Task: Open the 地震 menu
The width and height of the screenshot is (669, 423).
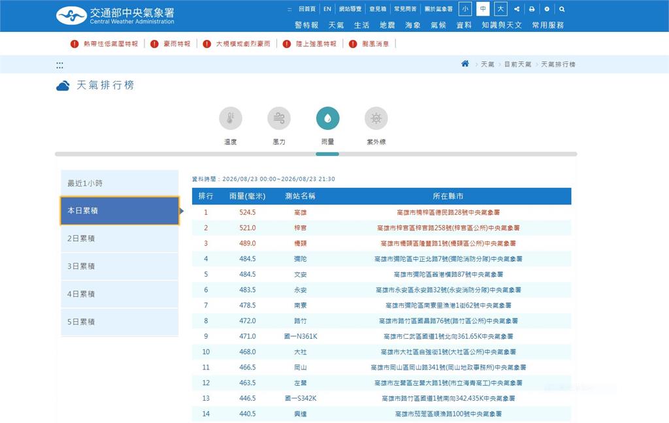Action: [387, 25]
